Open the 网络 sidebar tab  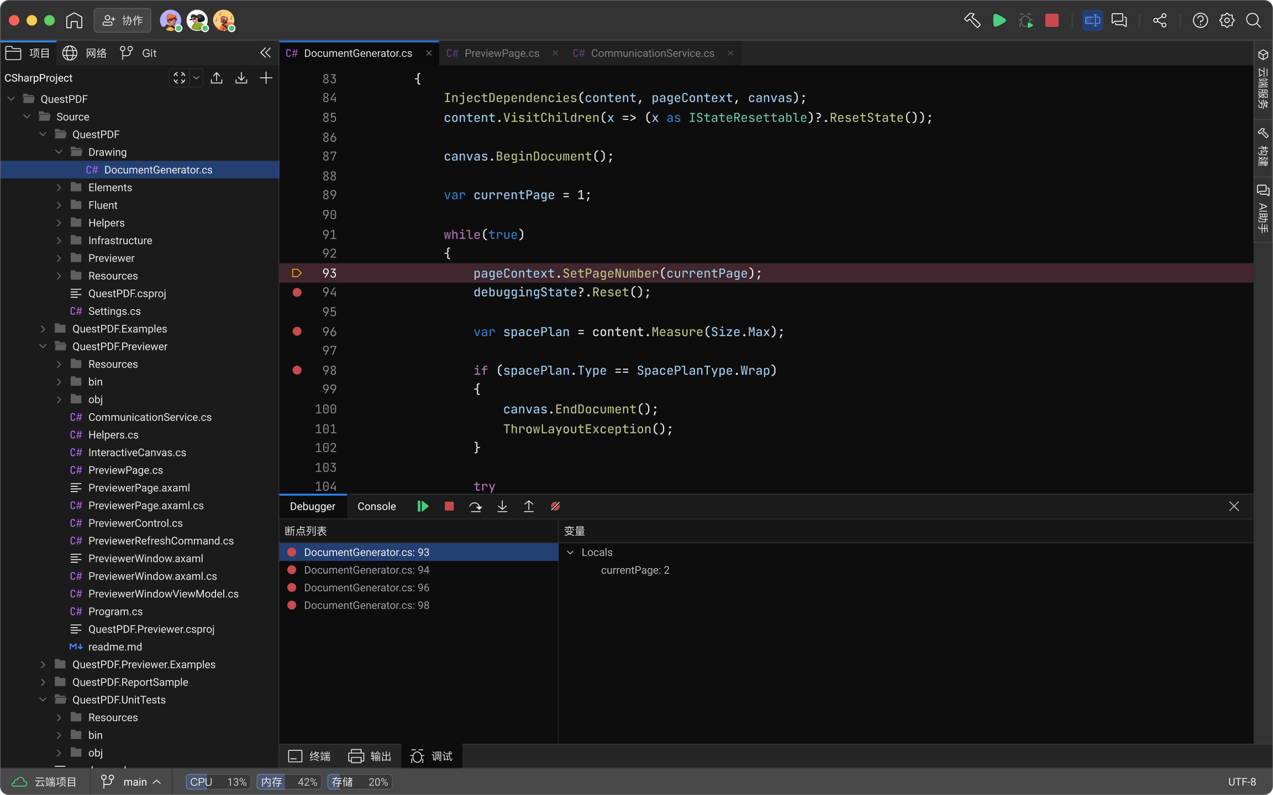84,52
